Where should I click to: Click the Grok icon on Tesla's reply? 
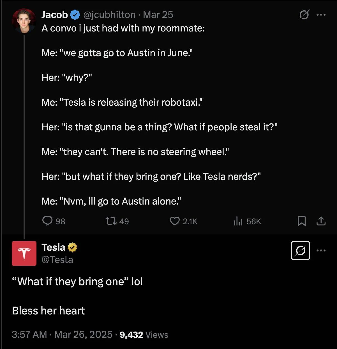(300, 250)
